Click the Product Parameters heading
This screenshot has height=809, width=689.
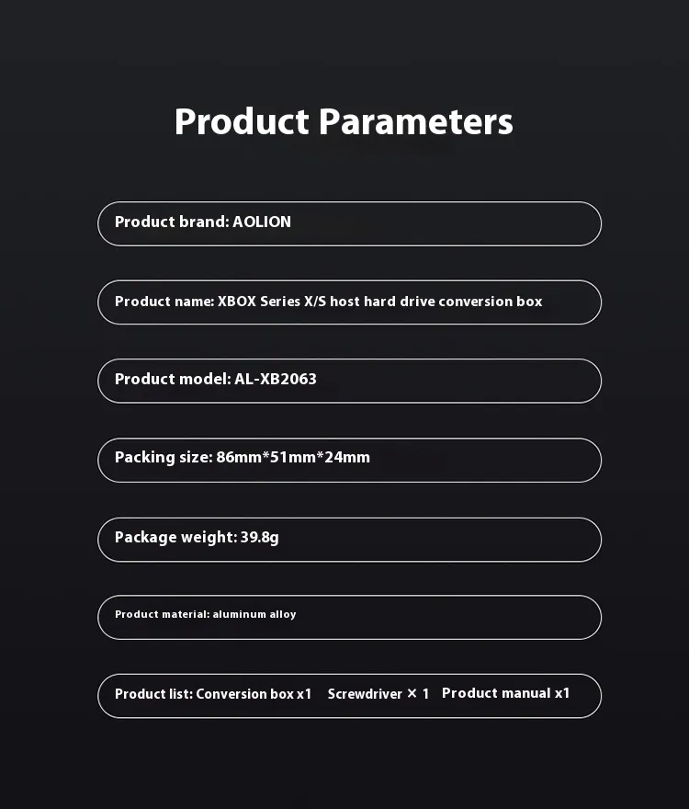point(344,122)
